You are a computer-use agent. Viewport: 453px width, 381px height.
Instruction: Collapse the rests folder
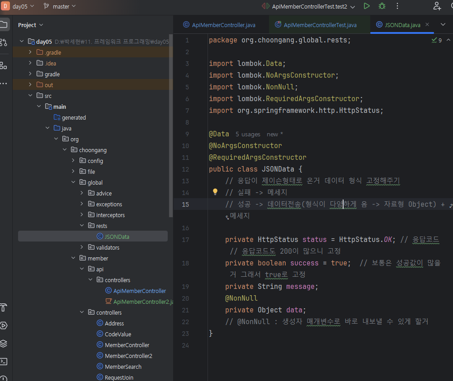point(82,226)
